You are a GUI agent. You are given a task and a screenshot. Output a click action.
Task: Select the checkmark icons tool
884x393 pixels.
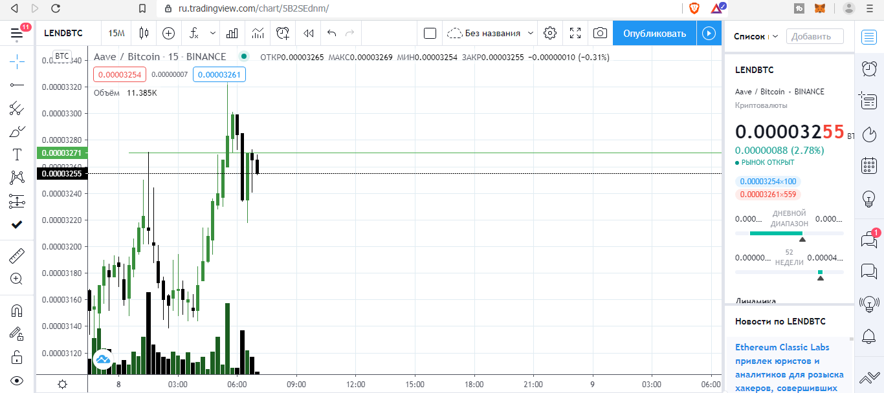pos(17,224)
